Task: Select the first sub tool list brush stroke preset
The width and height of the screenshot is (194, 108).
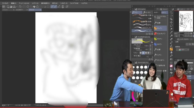Action: pyautogui.click(x=142, y=15)
